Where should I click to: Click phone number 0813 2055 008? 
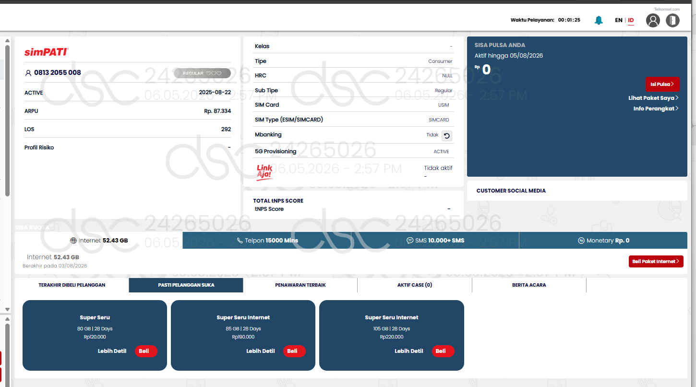click(x=58, y=73)
